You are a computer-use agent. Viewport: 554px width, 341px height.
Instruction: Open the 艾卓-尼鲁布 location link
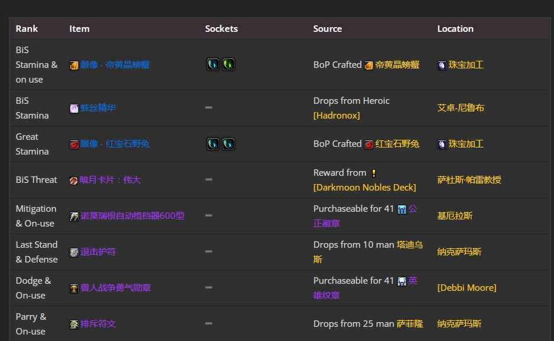tap(460, 107)
